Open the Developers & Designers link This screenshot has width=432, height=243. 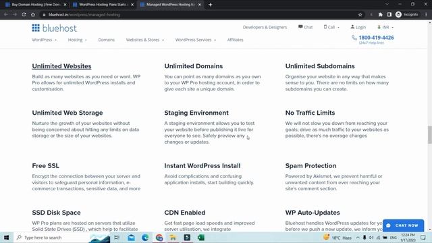265,27
